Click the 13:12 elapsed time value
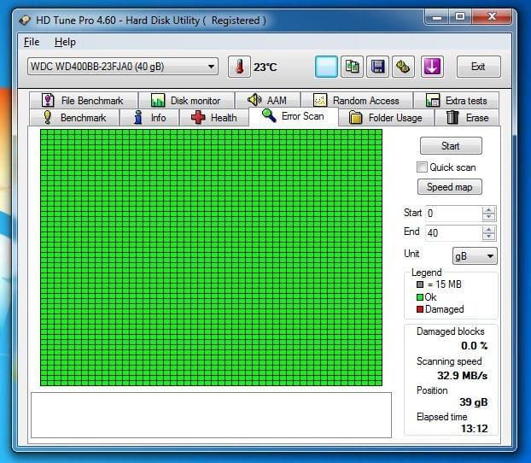 tap(474, 429)
